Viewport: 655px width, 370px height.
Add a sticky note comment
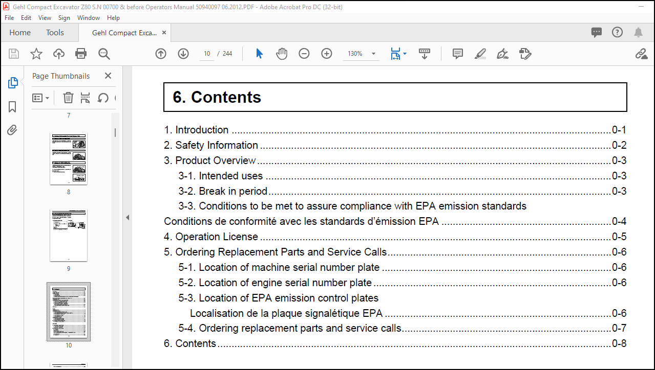[x=458, y=54]
